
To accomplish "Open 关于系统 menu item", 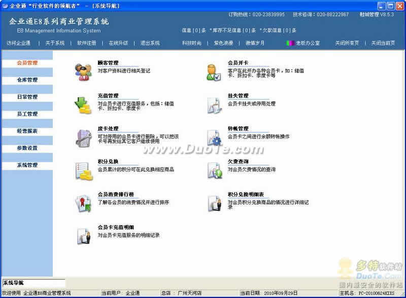I will 55,43.
